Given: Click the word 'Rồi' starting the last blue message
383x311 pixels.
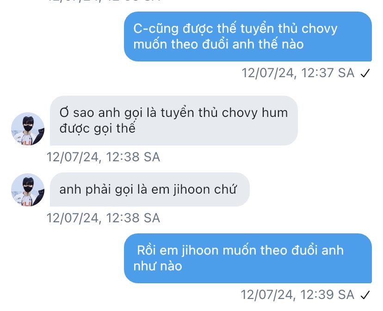Looking at the screenshot, I should [146, 250].
